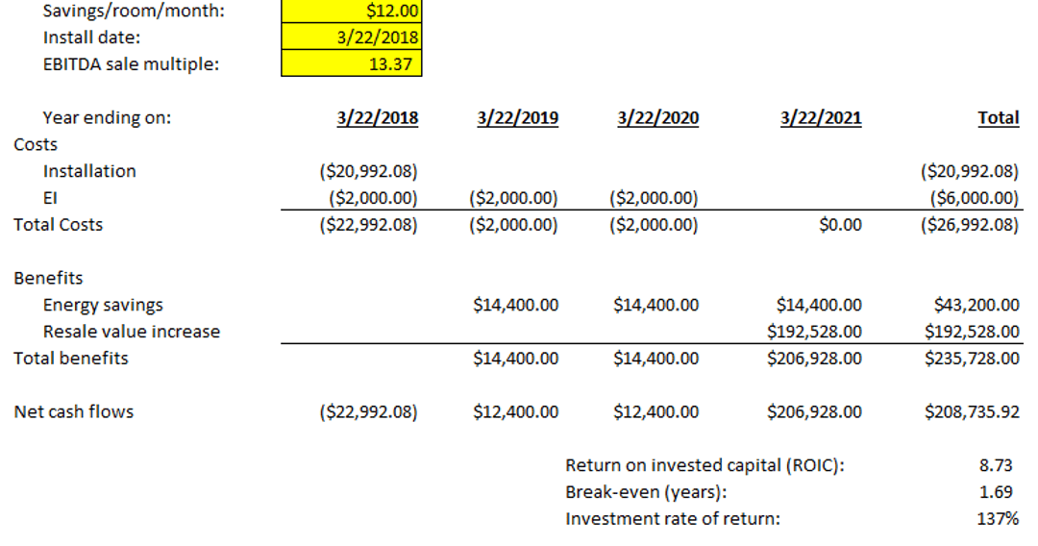
Task: Click the 3/22/2021 Total benefits $206,928.00 cell
Action: click(x=815, y=359)
